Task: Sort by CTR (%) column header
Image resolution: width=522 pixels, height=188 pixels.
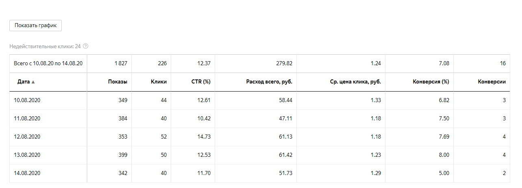Action: coord(201,82)
